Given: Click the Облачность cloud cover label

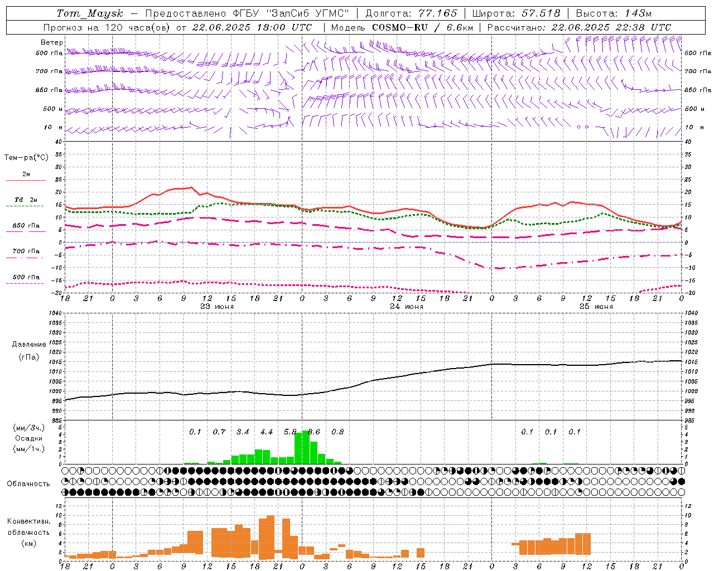Looking at the screenshot, I should (x=28, y=484).
